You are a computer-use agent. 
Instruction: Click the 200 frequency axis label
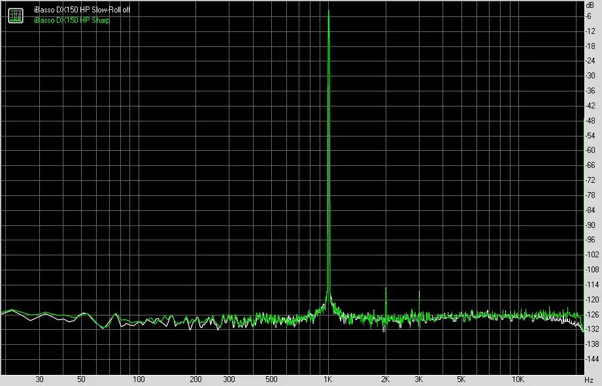click(195, 379)
